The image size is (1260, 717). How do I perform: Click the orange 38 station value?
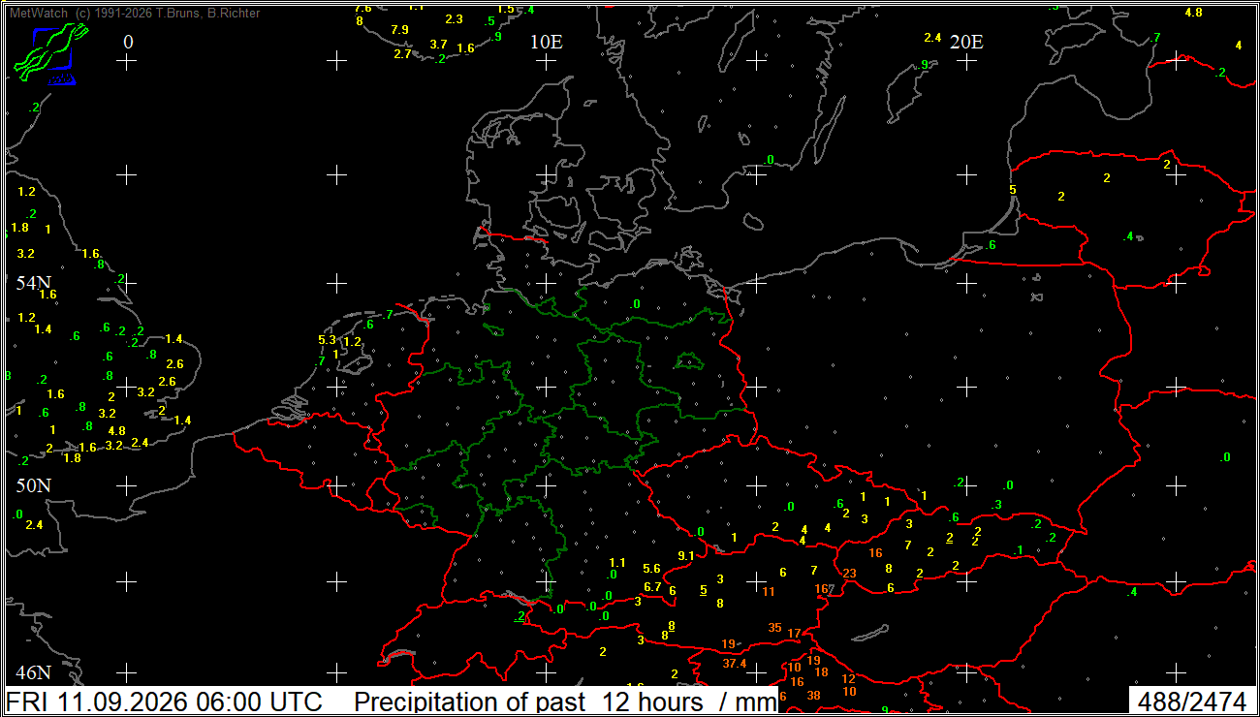click(814, 695)
